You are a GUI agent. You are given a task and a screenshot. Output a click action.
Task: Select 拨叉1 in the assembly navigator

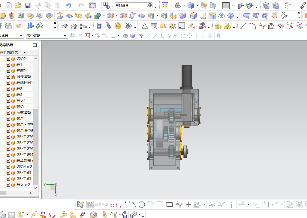click(21, 101)
